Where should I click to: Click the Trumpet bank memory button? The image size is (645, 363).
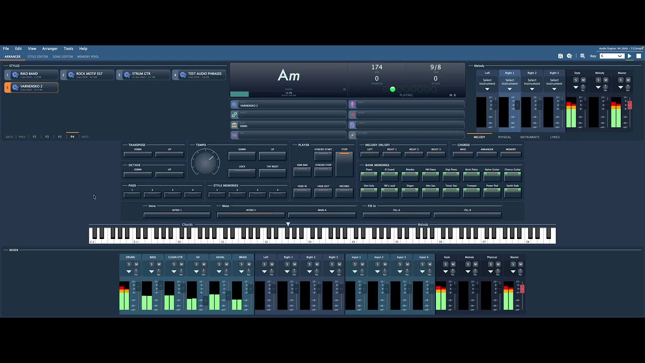pyautogui.click(x=472, y=192)
